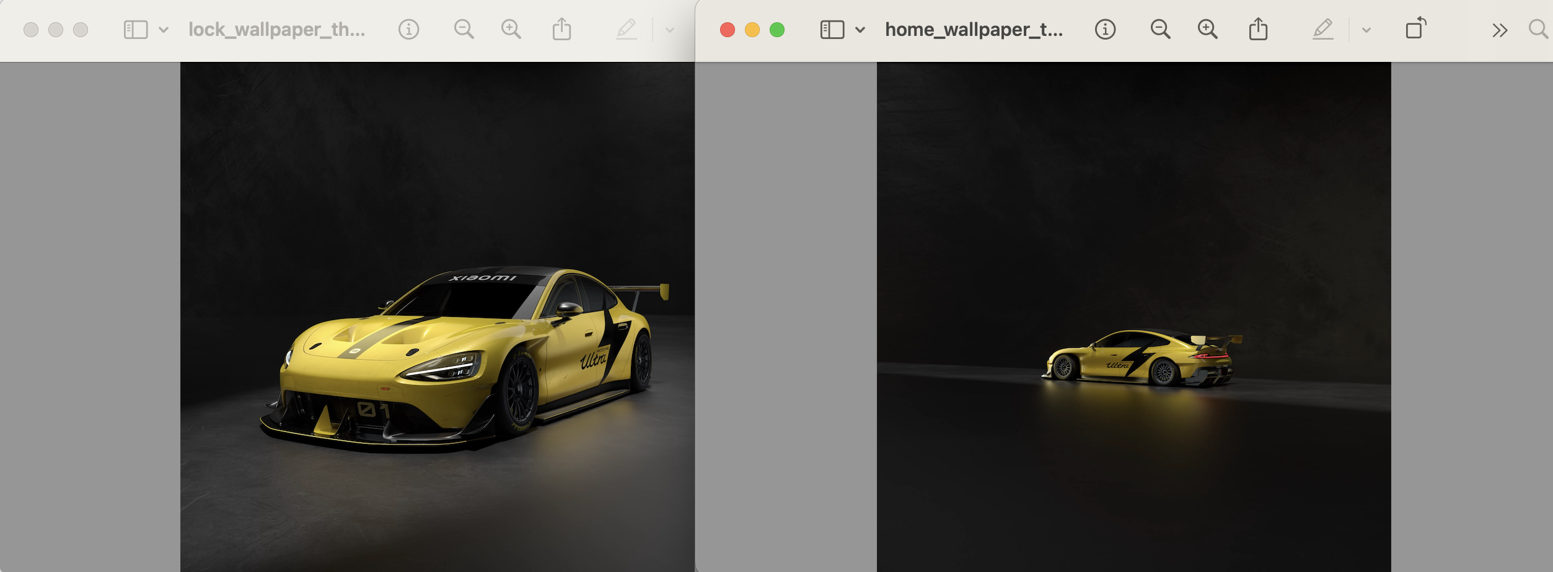Expand sidebar options in lock_wallpaper window
1553x572 pixels.
tap(164, 30)
